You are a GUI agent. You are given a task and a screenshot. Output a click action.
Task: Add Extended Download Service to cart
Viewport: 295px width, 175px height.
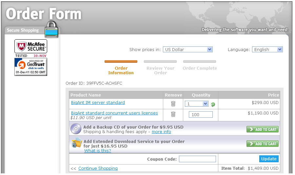(263, 144)
